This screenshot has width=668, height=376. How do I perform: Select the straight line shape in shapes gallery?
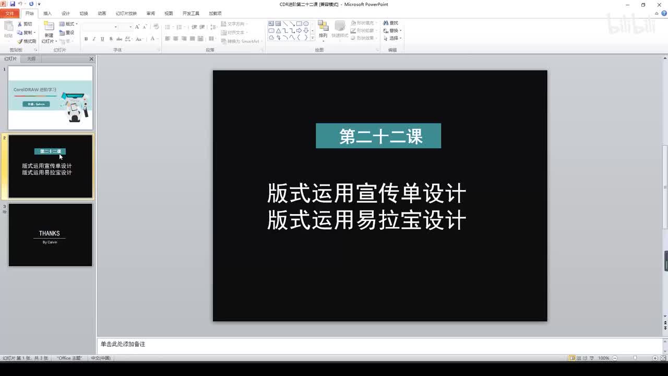tap(285, 23)
